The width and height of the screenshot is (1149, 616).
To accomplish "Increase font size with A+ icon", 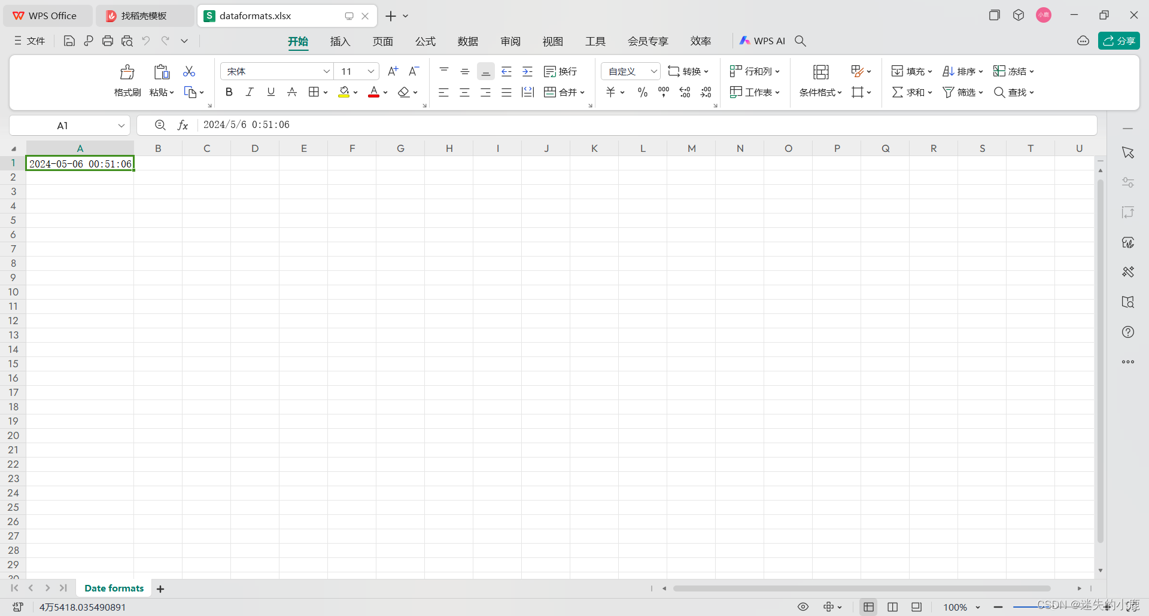I will pos(393,71).
